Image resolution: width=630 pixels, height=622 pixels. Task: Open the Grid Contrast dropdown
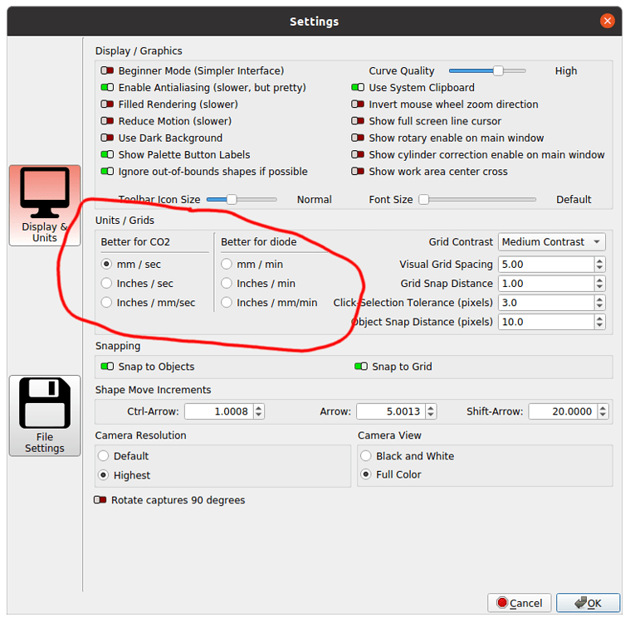pyautogui.click(x=552, y=242)
